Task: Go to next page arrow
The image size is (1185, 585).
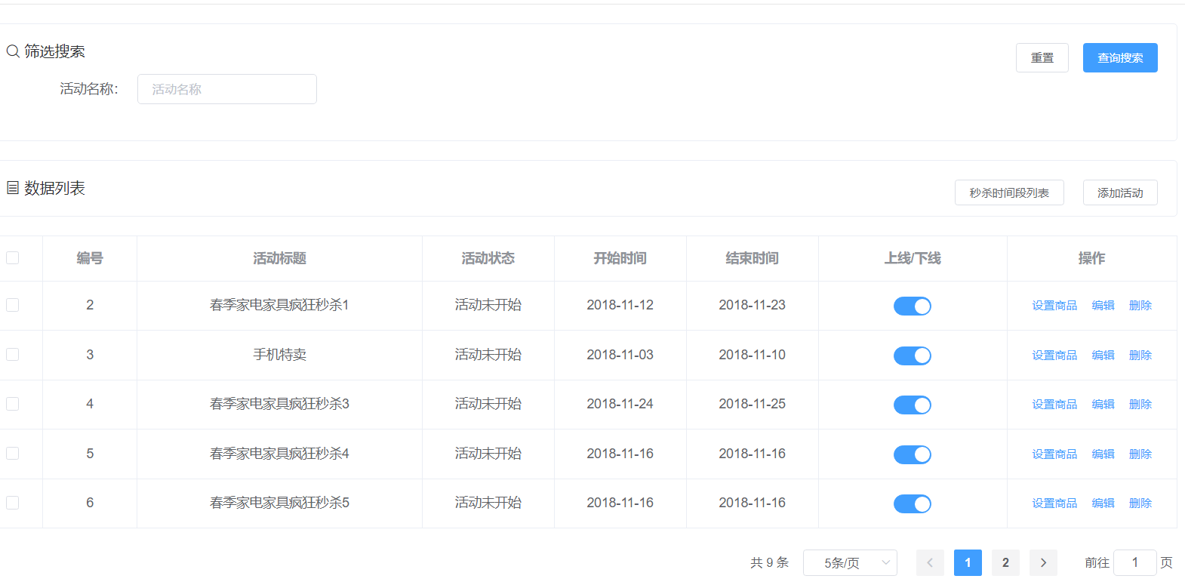Action: 1043,562
